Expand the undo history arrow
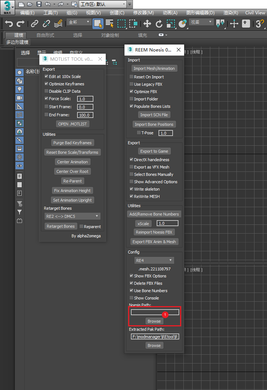This screenshot has height=390, width=267. pos(54,4)
